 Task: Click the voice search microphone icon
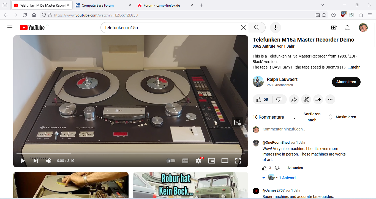tap(275, 28)
